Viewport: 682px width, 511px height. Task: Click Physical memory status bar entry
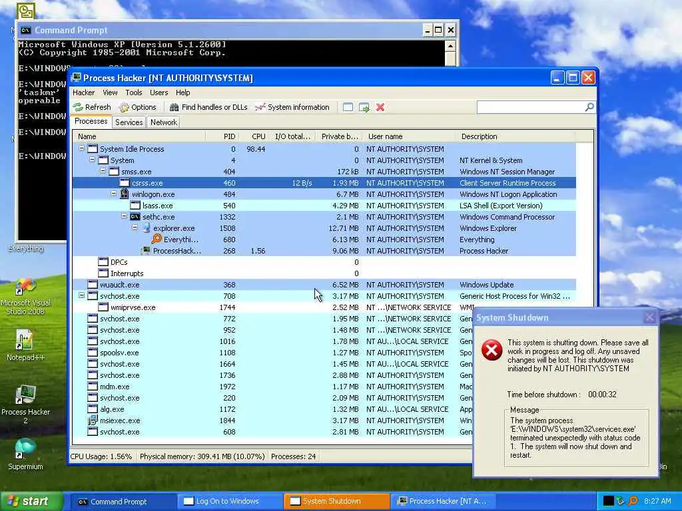[x=202, y=456]
